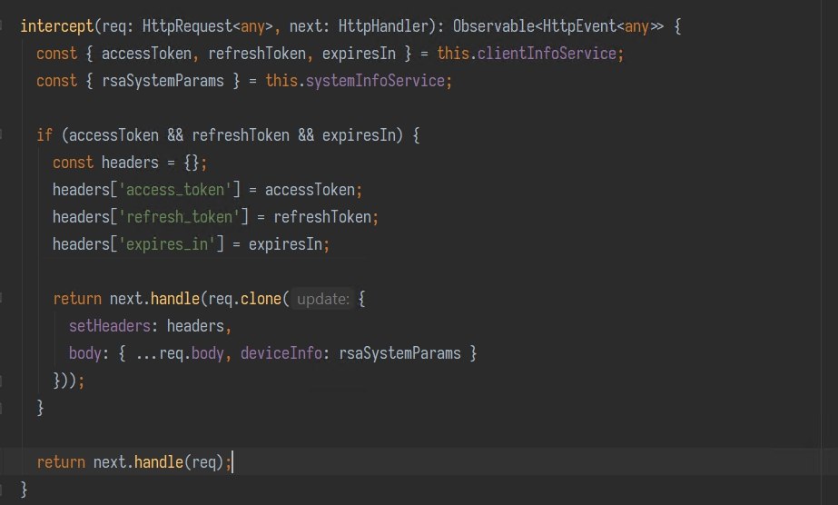Image resolution: width=838 pixels, height=505 pixels.
Task: Click "this" before clientInfoService
Action: pos(453,54)
